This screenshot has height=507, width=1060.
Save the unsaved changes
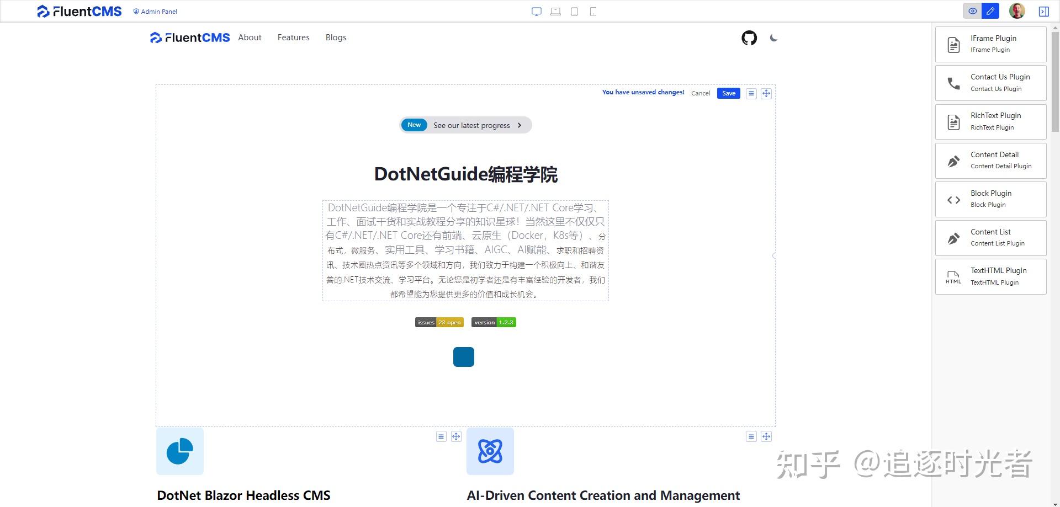tap(728, 93)
